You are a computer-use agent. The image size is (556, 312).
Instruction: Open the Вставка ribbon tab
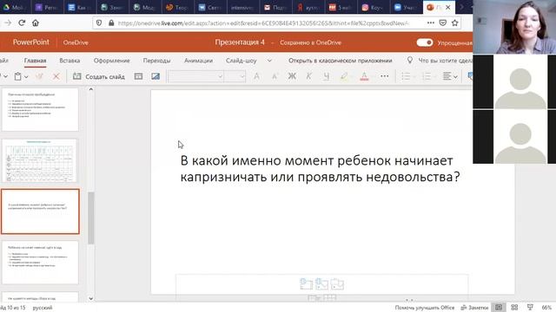click(x=69, y=61)
